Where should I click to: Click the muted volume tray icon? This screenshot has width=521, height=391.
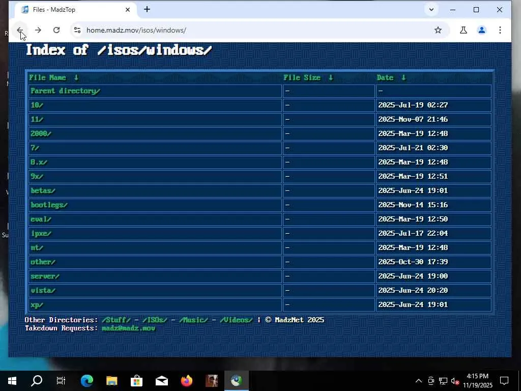coord(455,381)
